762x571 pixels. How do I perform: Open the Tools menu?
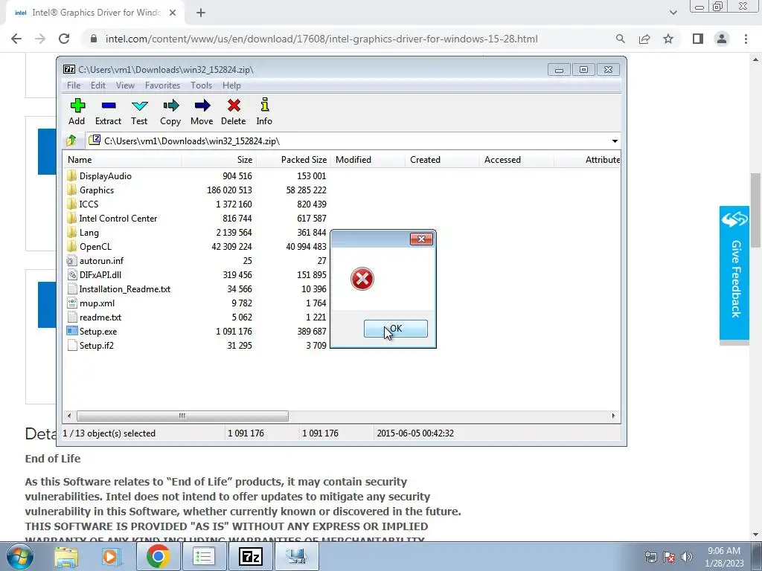(201, 86)
